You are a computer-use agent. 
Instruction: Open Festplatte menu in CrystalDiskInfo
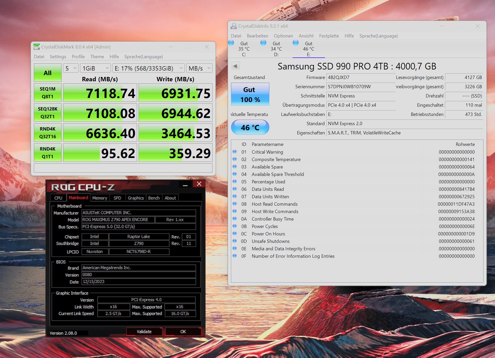pyautogui.click(x=329, y=36)
